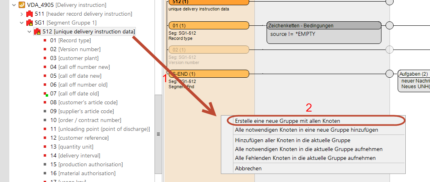This screenshot has width=430, height=182.
Task: Click the 512 segment warning icon
Action: point(37,32)
